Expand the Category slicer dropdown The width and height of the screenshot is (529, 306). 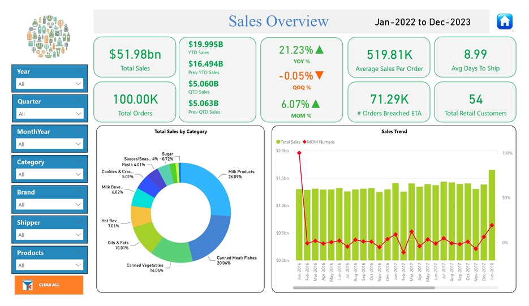point(50,174)
